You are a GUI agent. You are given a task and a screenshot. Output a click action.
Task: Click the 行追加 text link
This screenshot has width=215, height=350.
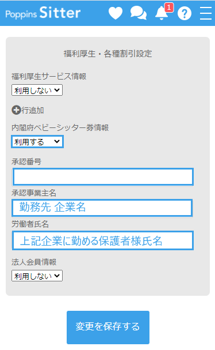tap(33, 110)
